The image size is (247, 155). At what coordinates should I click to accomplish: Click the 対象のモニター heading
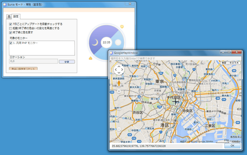(19, 38)
